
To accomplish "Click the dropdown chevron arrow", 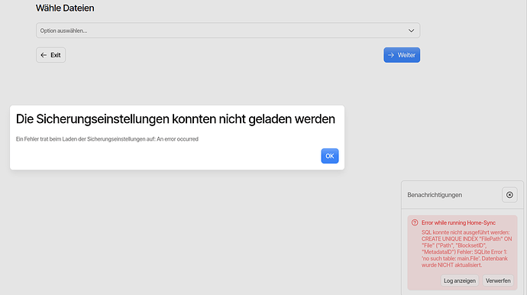I will point(411,31).
